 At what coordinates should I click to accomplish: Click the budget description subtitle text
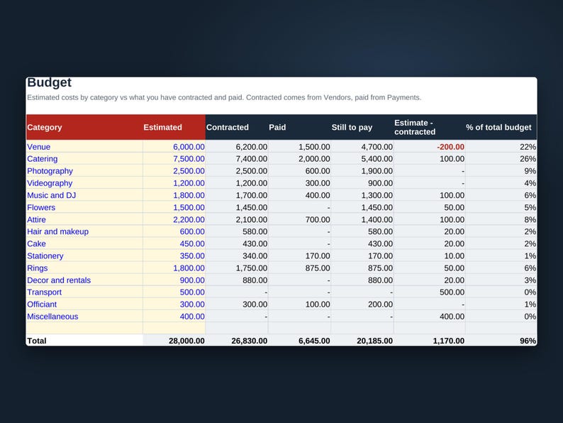coord(224,97)
